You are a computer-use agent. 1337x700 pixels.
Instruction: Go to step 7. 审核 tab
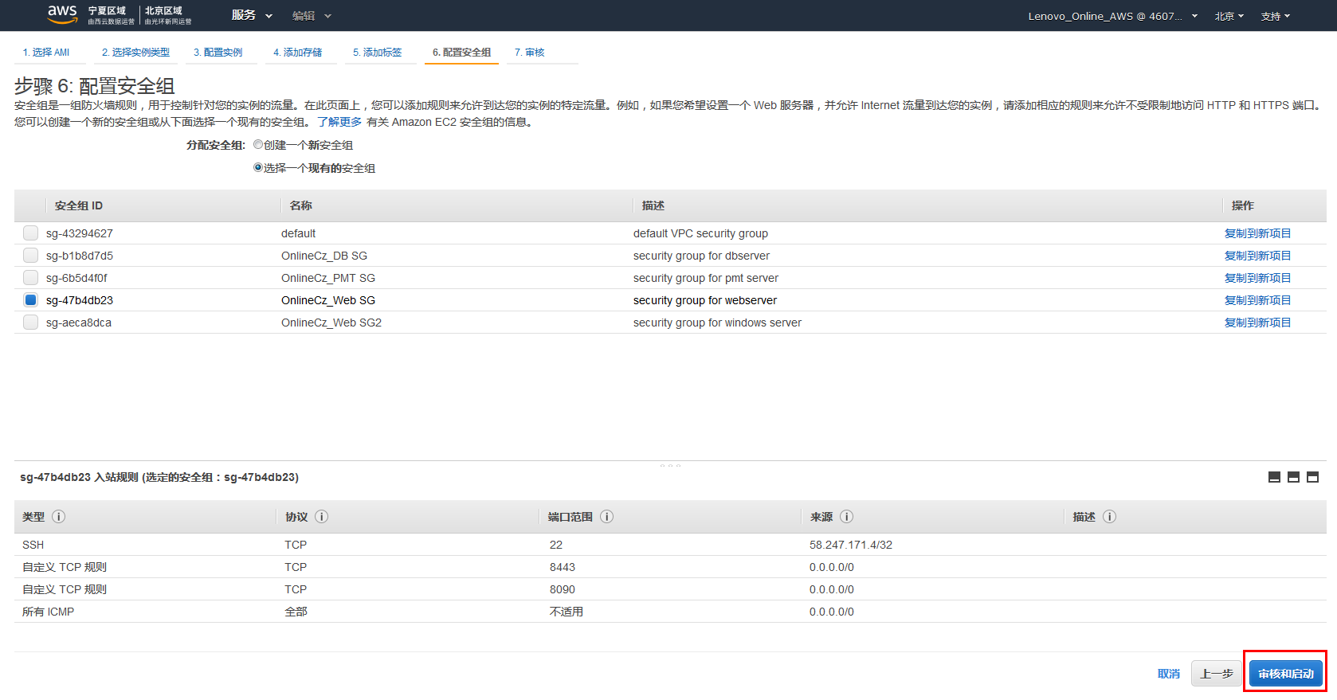(529, 53)
